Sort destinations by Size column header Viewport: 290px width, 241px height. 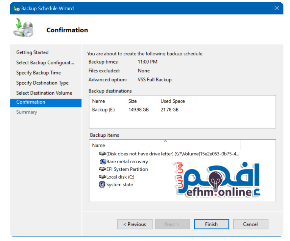point(133,101)
